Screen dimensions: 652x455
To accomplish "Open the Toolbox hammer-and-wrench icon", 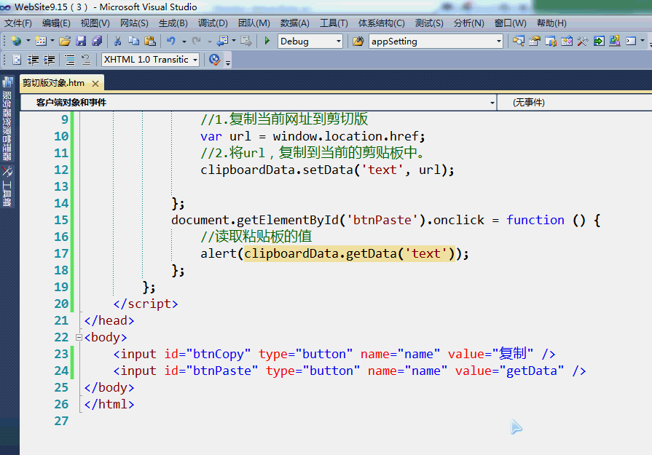I will pos(582,41).
